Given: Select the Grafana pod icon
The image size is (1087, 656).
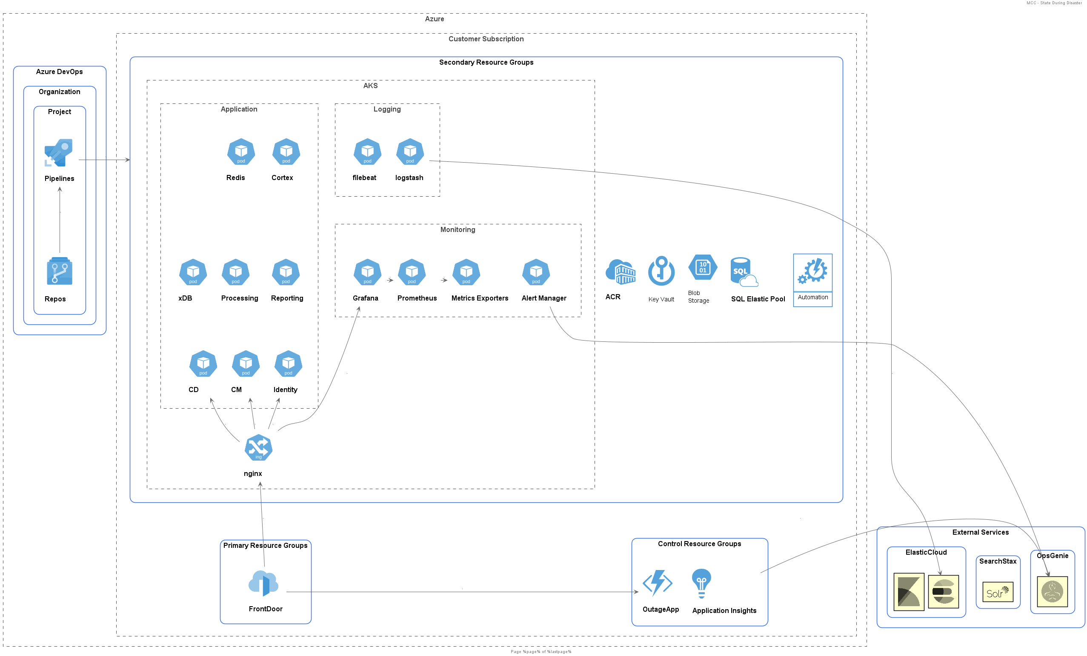Looking at the screenshot, I should [367, 272].
